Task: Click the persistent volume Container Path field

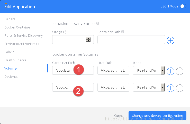Action: pyautogui.click(x=131, y=40)
